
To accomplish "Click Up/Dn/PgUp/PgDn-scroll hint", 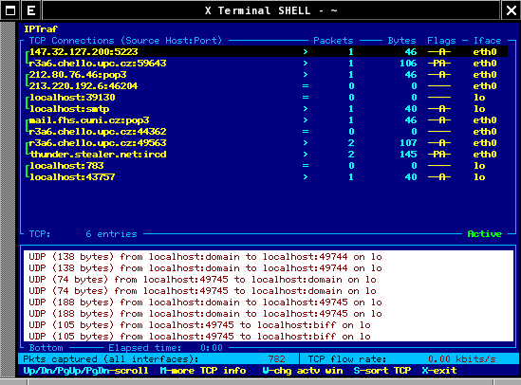I will click(x=85, y=371).
